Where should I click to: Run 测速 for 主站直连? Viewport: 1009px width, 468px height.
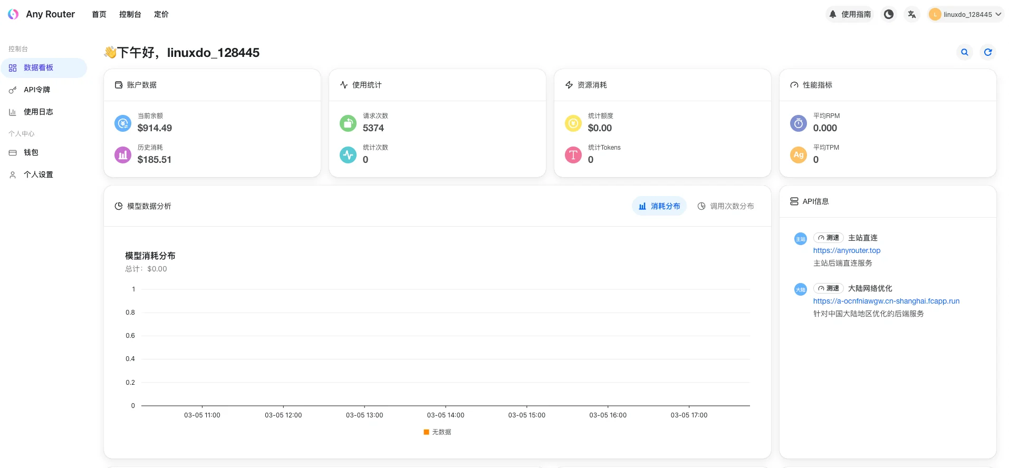[x=829, y=238]
